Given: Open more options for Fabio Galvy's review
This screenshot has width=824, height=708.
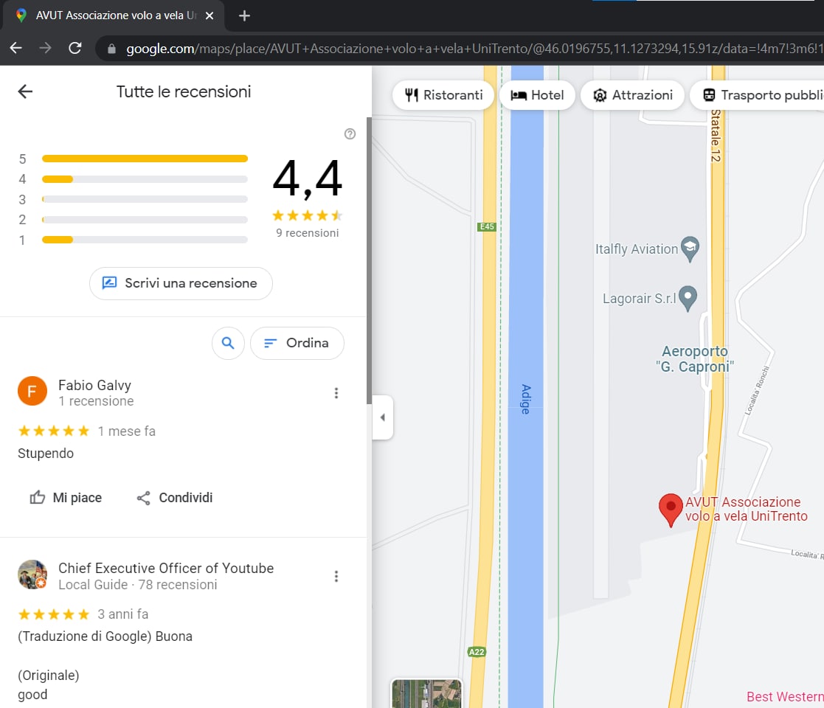Looking at the screenshot, I should (336, 393).
